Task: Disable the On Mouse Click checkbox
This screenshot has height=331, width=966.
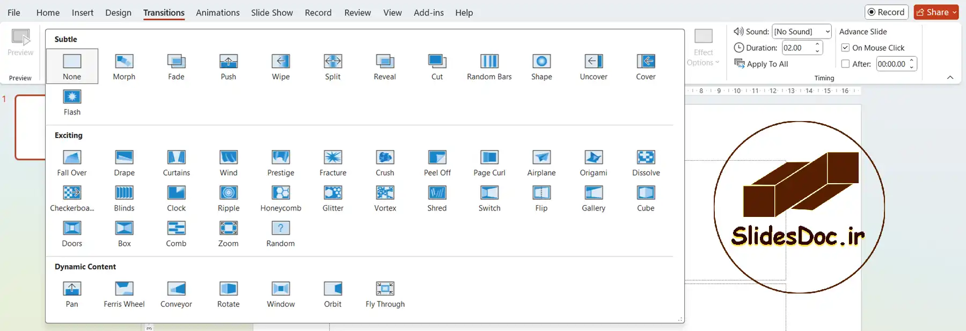Action: (845, 48)
